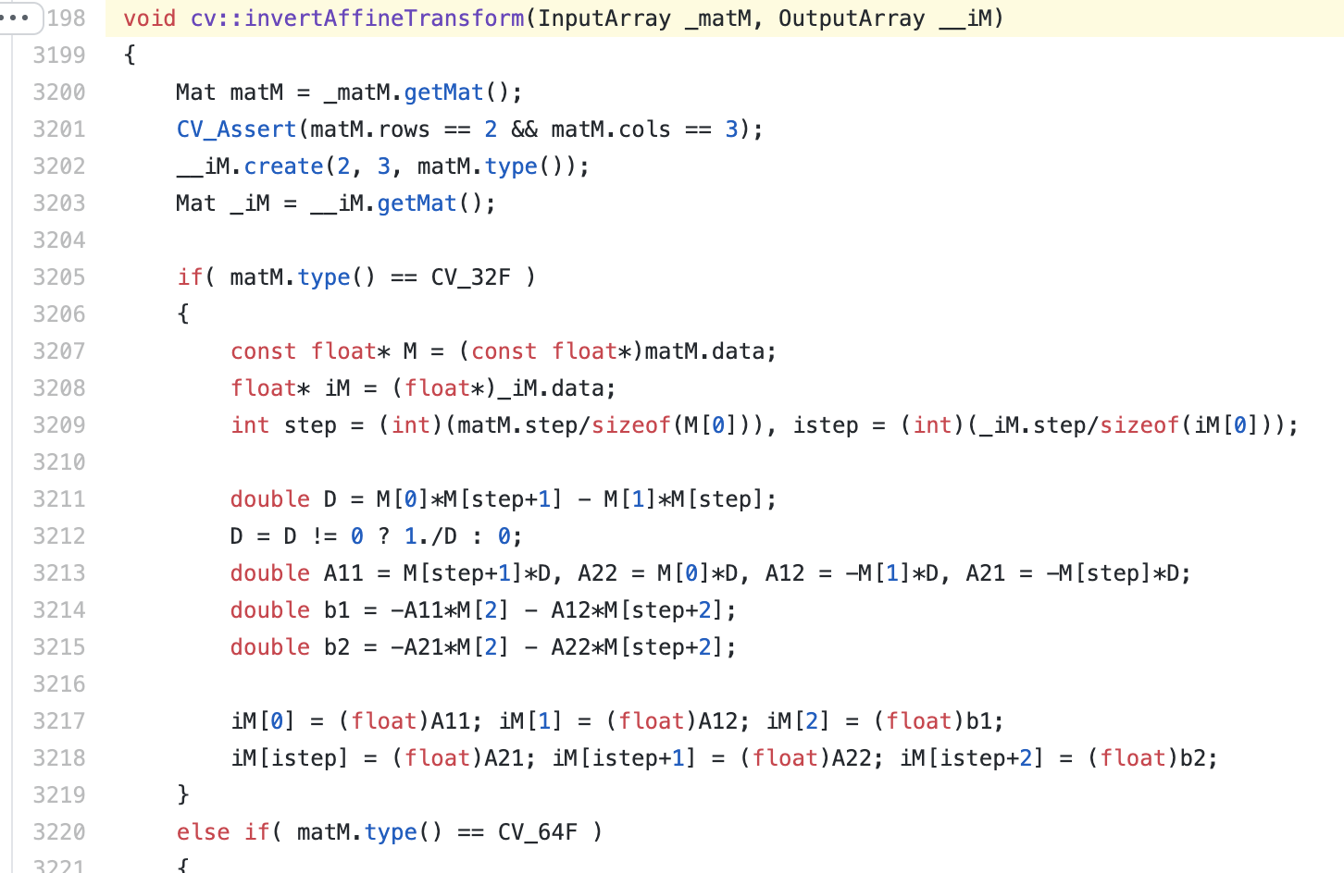The image size is (1344, 873).
Task: Click getMat on line 3203
Action: [417, 203]
